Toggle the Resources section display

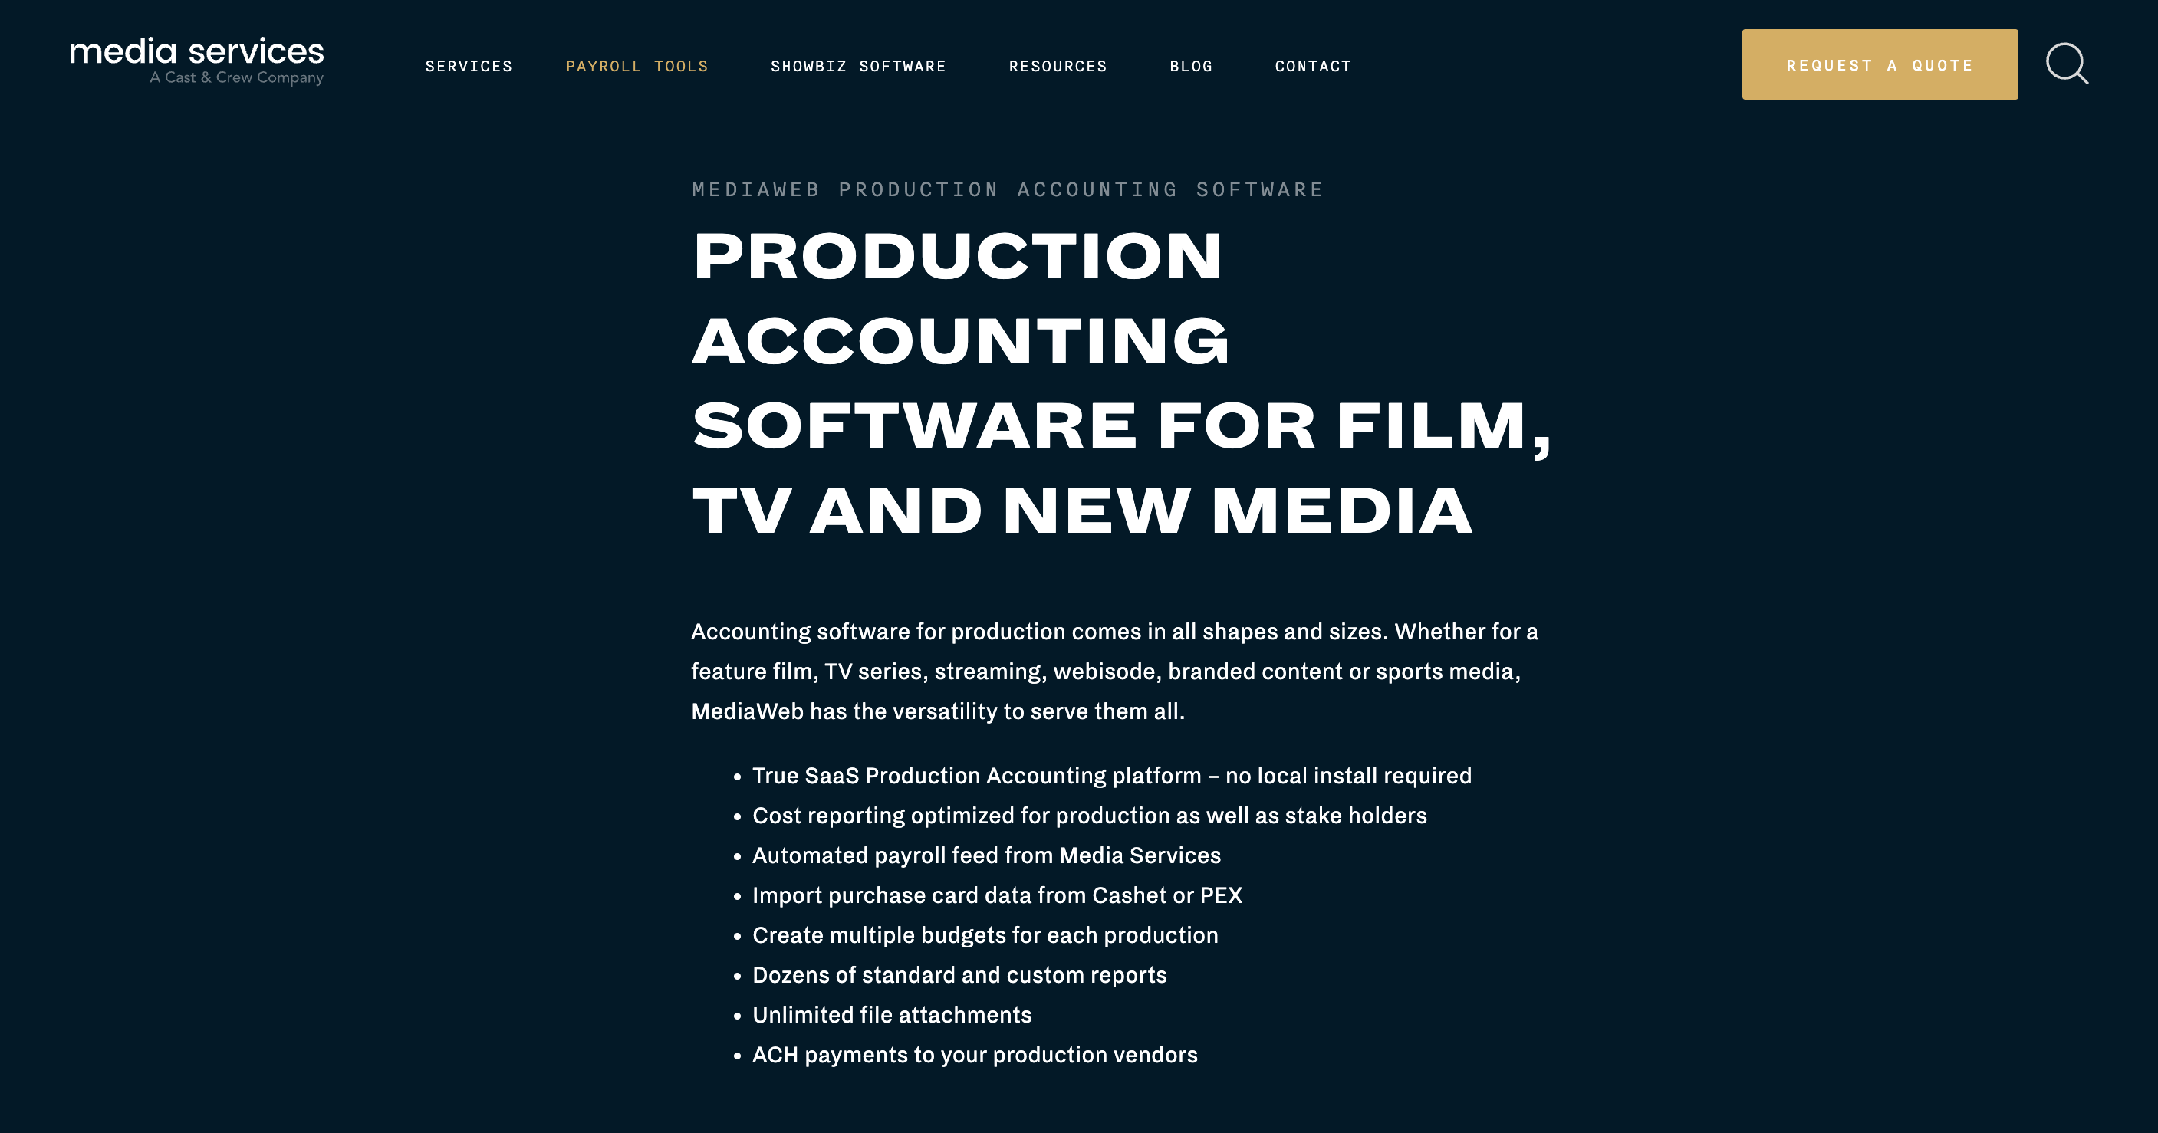[x=1058, y=66]
